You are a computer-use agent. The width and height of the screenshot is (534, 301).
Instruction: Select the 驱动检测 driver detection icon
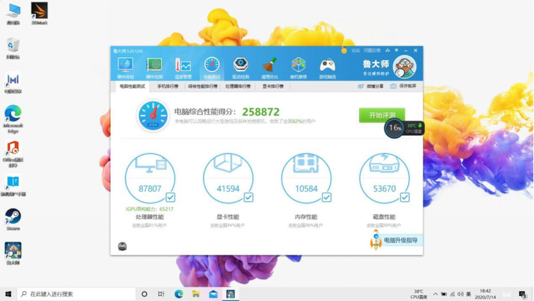[x=241, y=66]
